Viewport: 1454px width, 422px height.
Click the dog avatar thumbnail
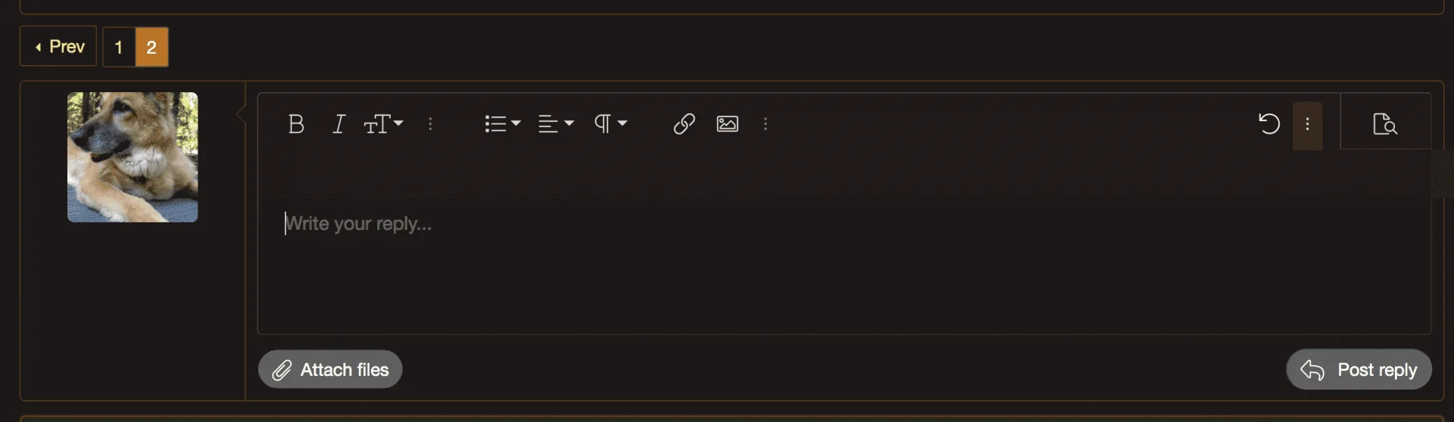pos(133,157)
